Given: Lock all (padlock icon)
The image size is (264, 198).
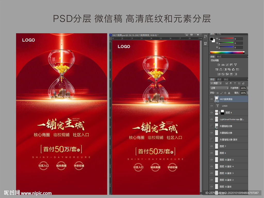Looking at the screenshot, I should click(229, 93).
